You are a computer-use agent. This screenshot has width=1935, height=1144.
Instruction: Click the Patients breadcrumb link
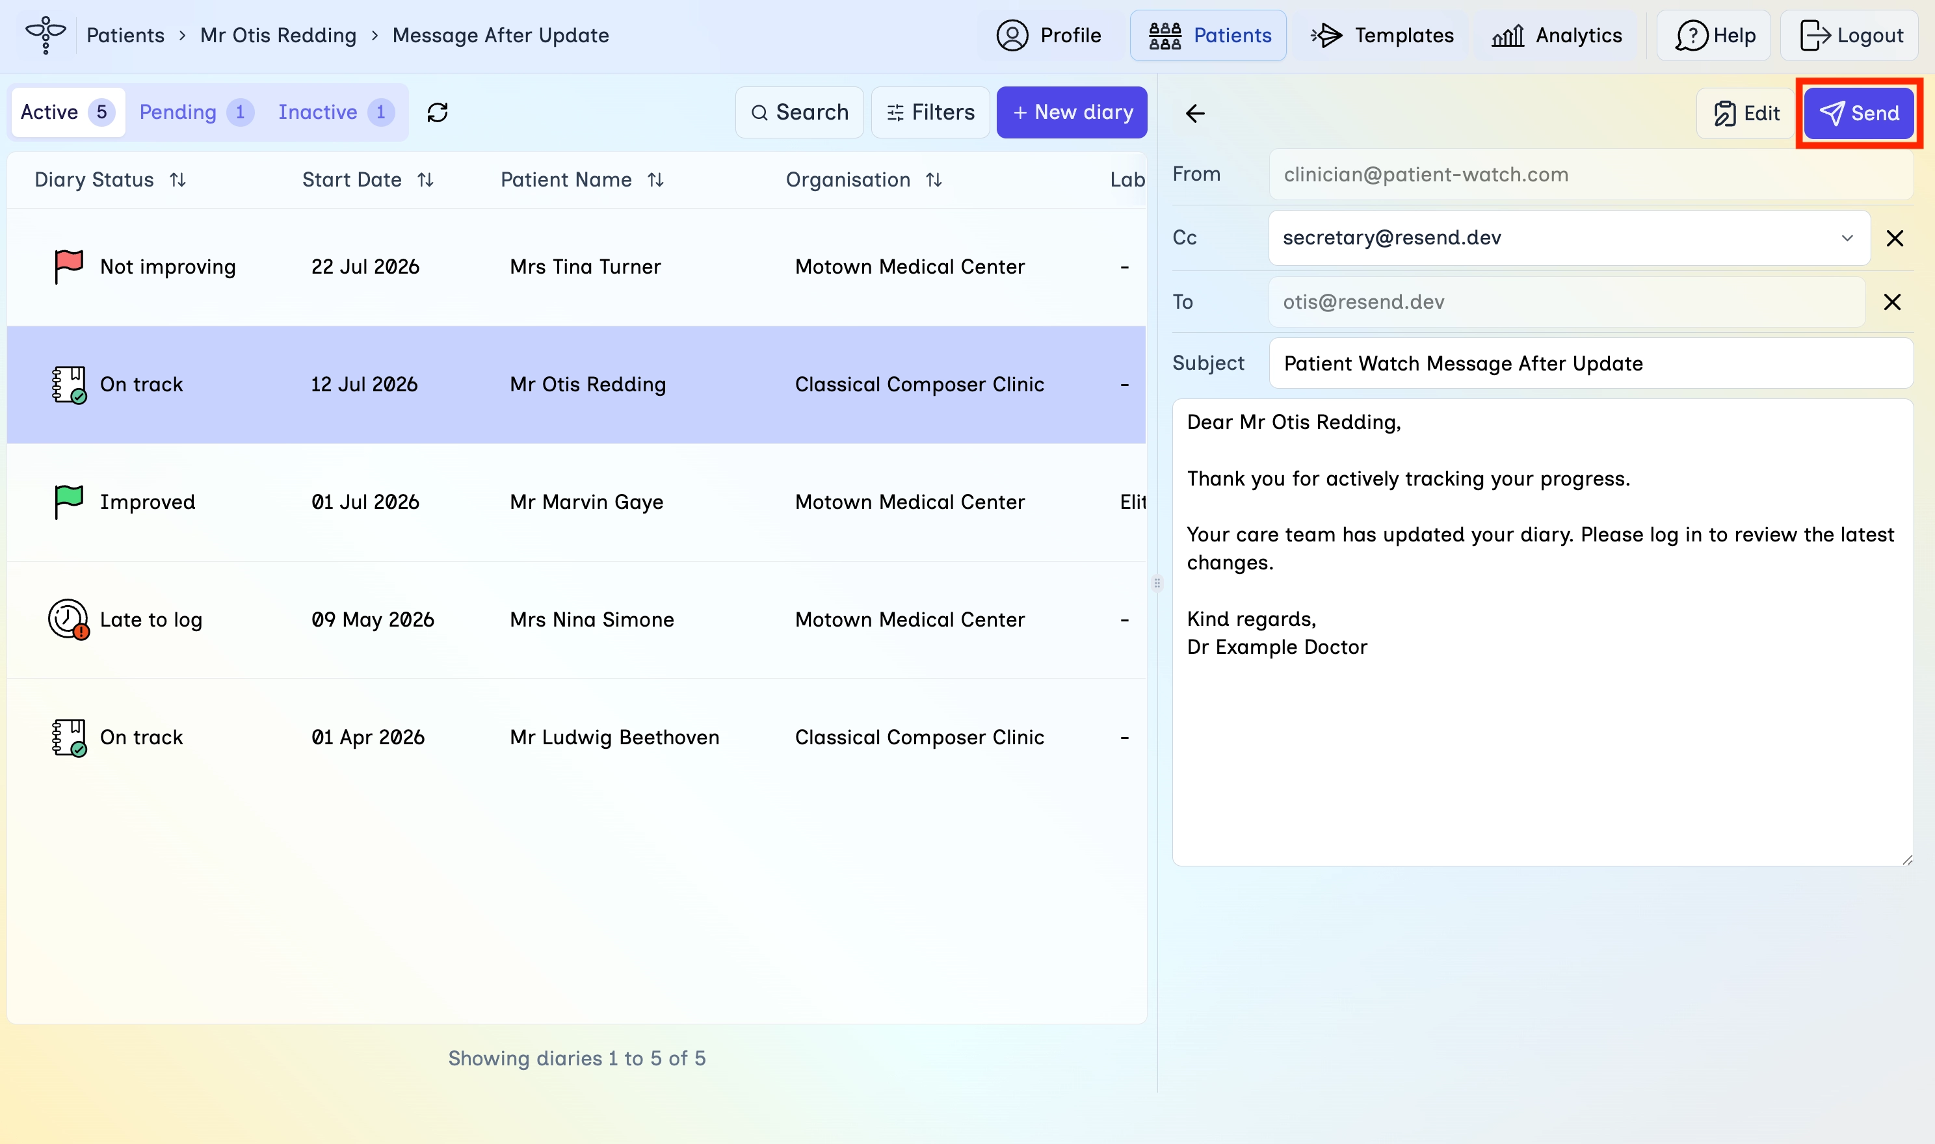[x=125, y=36]
